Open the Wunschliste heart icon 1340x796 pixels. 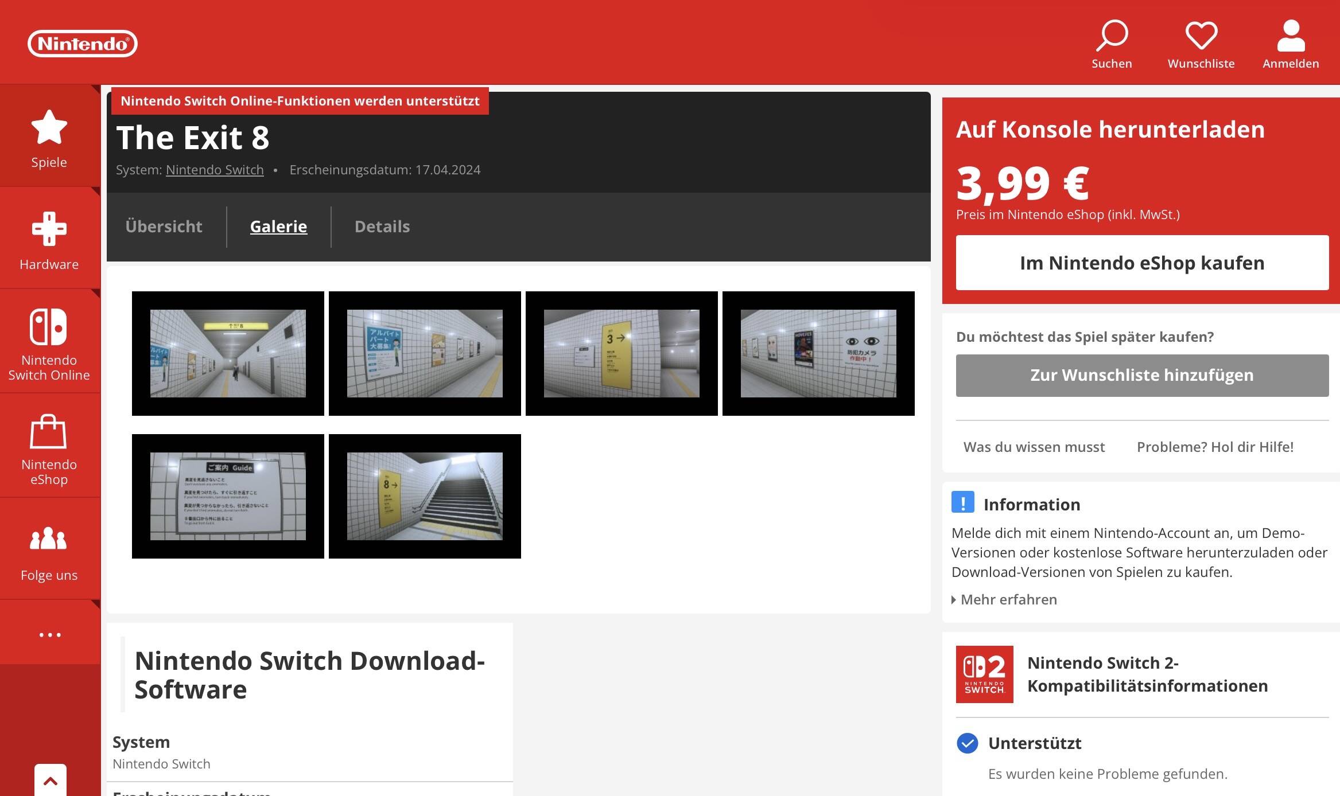pyautogui.click(x=1201, y=36)
